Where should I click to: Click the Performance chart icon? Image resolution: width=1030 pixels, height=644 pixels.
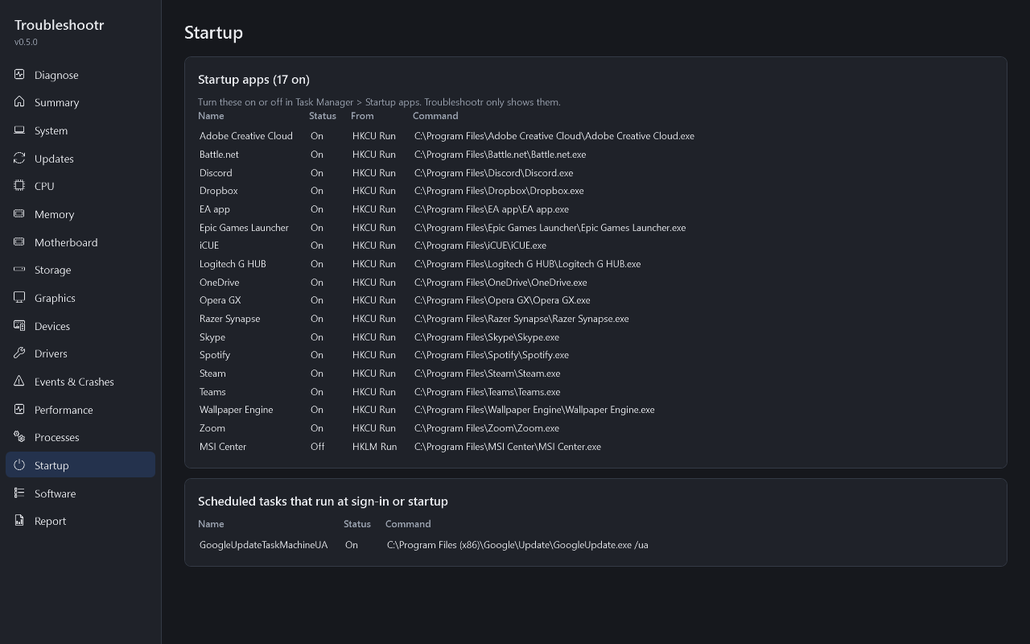[19, 409]
